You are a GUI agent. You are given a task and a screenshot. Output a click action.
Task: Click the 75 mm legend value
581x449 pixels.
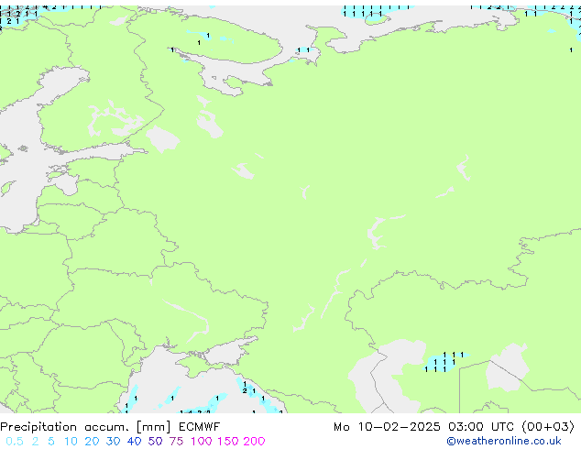(x=176, y=442)
